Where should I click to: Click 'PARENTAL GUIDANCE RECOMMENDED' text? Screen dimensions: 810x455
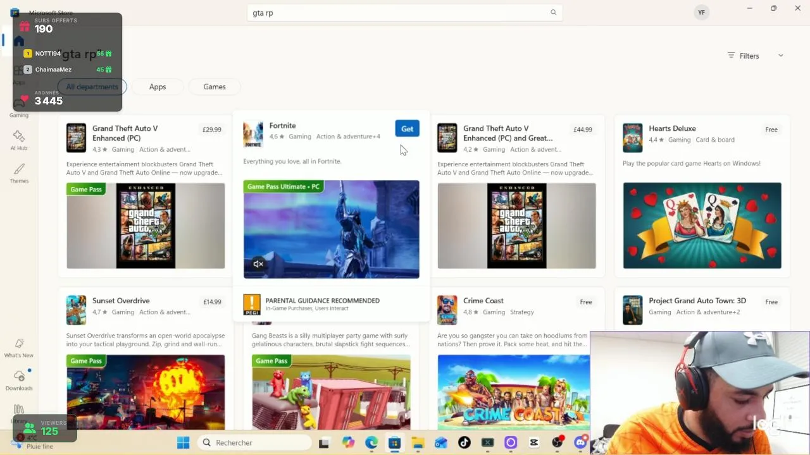coord(323,301)
